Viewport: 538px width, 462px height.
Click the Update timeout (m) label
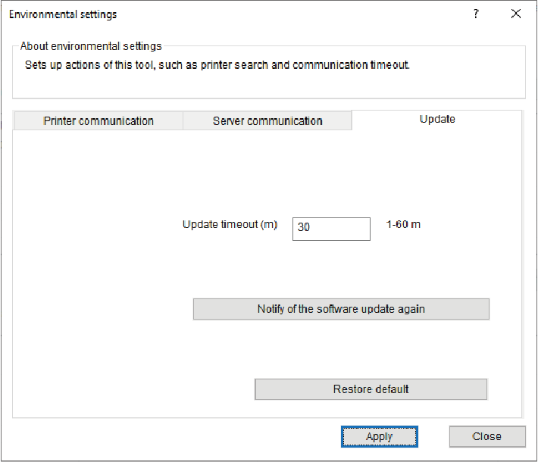(230, 225)
